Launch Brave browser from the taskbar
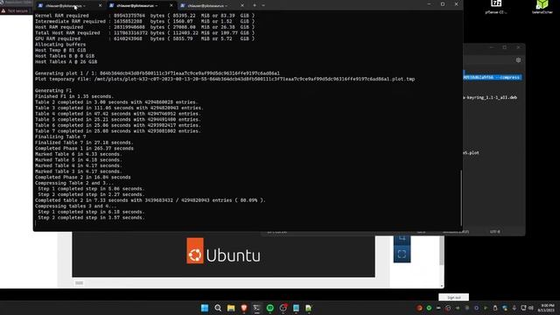The image size is (560, 315). [244, 308]
